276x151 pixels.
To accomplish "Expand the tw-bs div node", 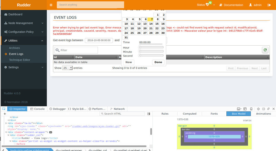I will pos(6,123).
